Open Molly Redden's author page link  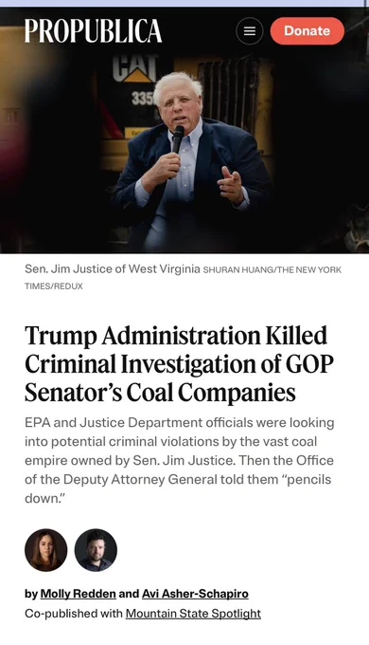(x=78, y=594)
